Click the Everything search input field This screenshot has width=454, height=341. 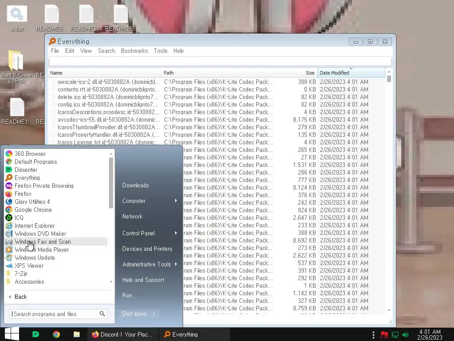tap(220, 61)
